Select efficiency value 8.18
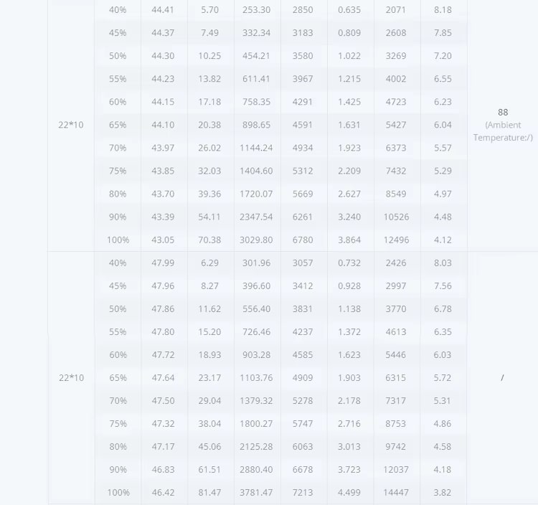The image size is (538, 505). 443,10
